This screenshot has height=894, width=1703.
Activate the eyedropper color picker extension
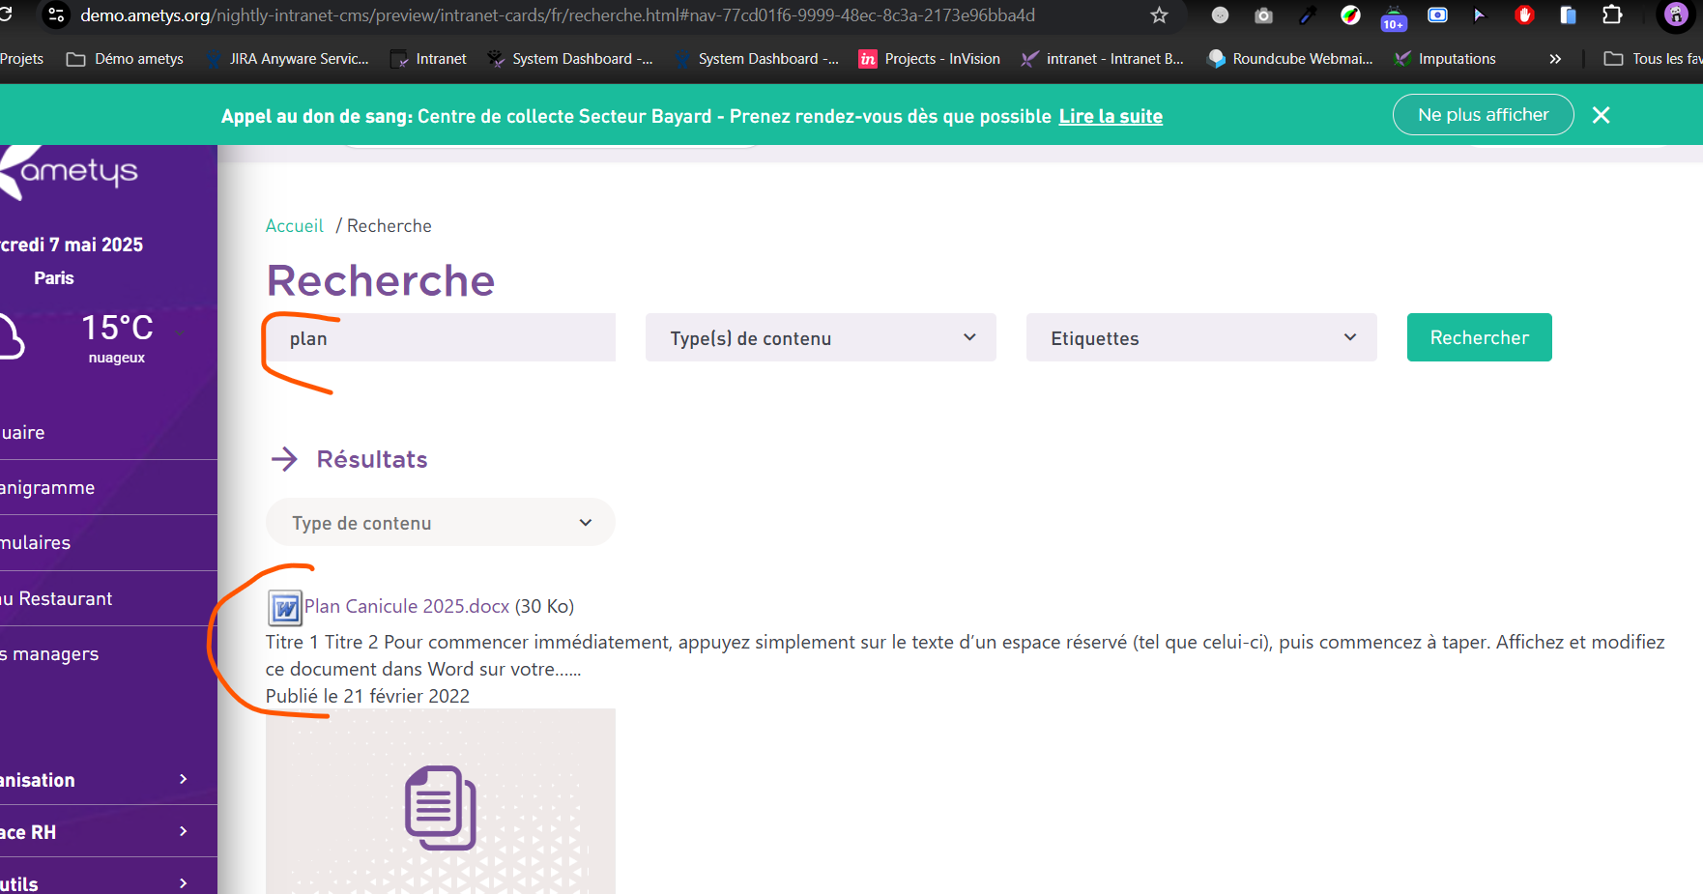[1308, 15]
